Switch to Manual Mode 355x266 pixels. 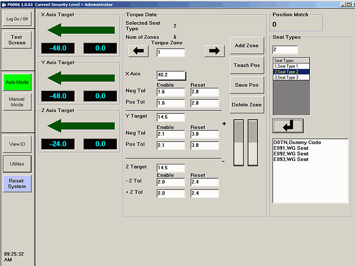coord(17,102)
